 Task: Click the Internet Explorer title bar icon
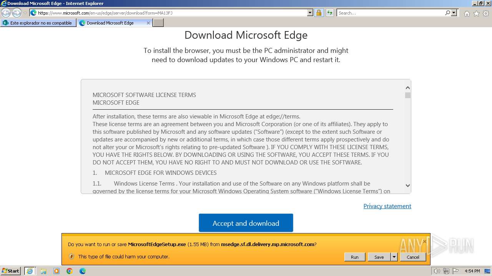4,3
